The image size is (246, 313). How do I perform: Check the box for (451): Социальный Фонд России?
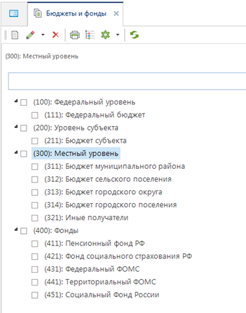click(34, 295)
